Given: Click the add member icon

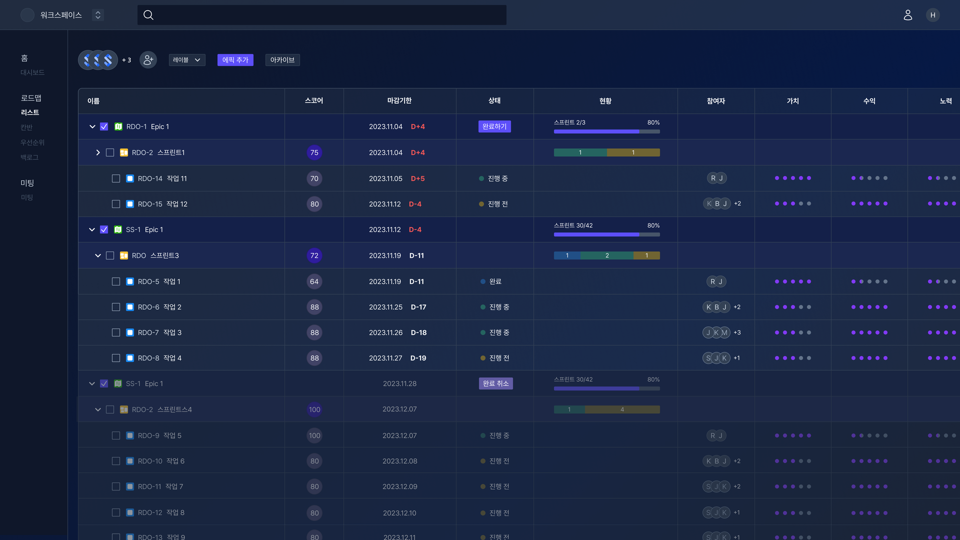Looking at the screenshot, I should coord(148,60).
